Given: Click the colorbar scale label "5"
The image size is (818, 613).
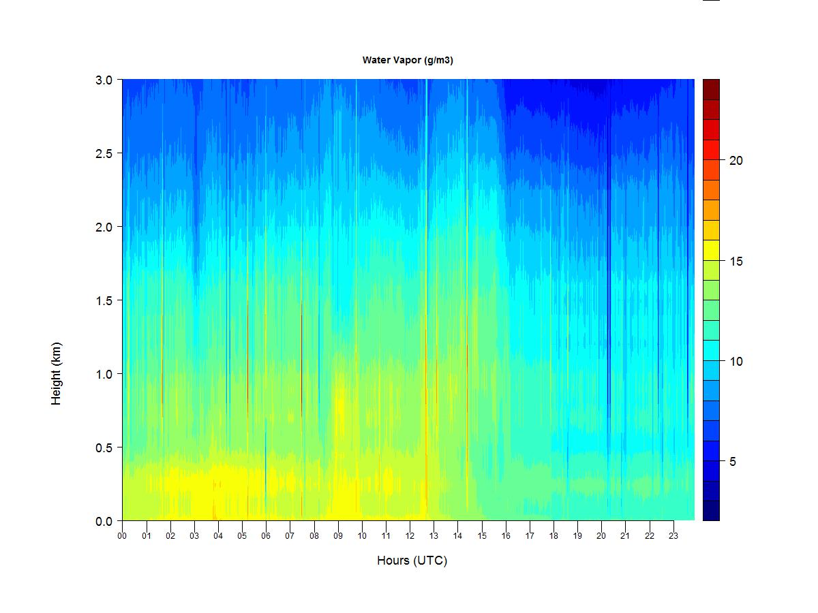Looking at the screenshot, I should coord(733,462).
